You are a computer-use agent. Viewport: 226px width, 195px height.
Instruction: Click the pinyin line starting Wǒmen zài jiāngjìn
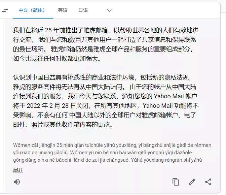coord(112,145)
